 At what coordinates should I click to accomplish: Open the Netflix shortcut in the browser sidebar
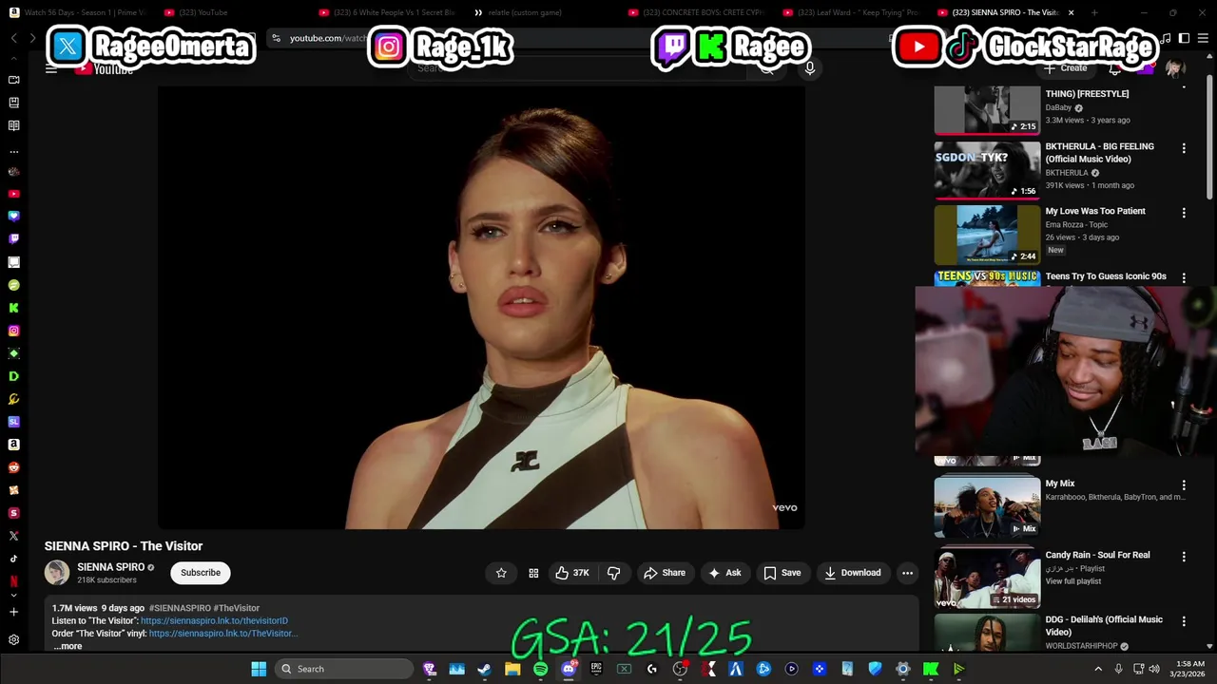click(13, 581)
